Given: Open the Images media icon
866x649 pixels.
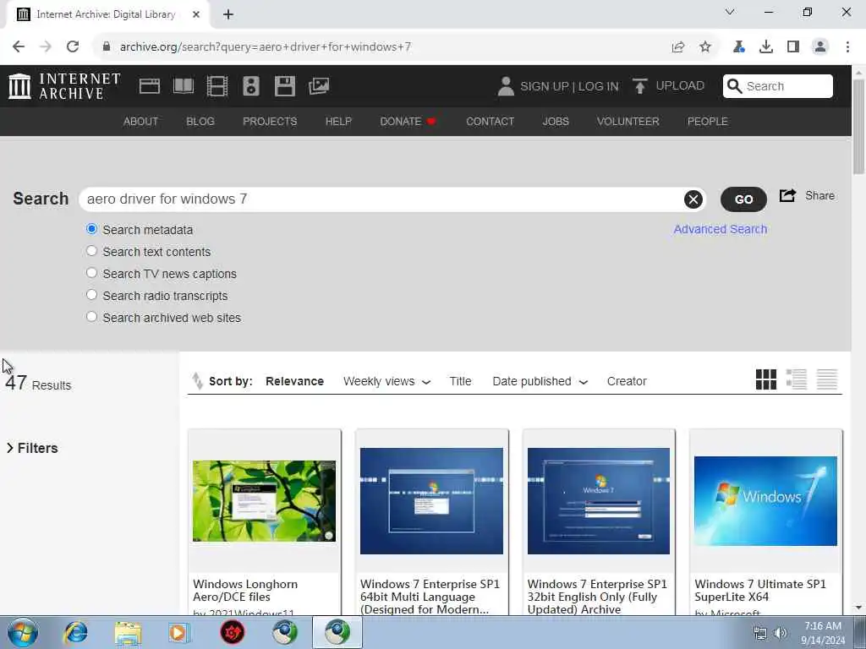Looking at the screenshot, I should [x=319, y=86].
